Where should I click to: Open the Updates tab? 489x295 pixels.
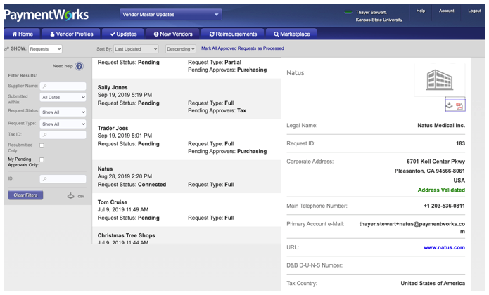click(x=123, y=34)
